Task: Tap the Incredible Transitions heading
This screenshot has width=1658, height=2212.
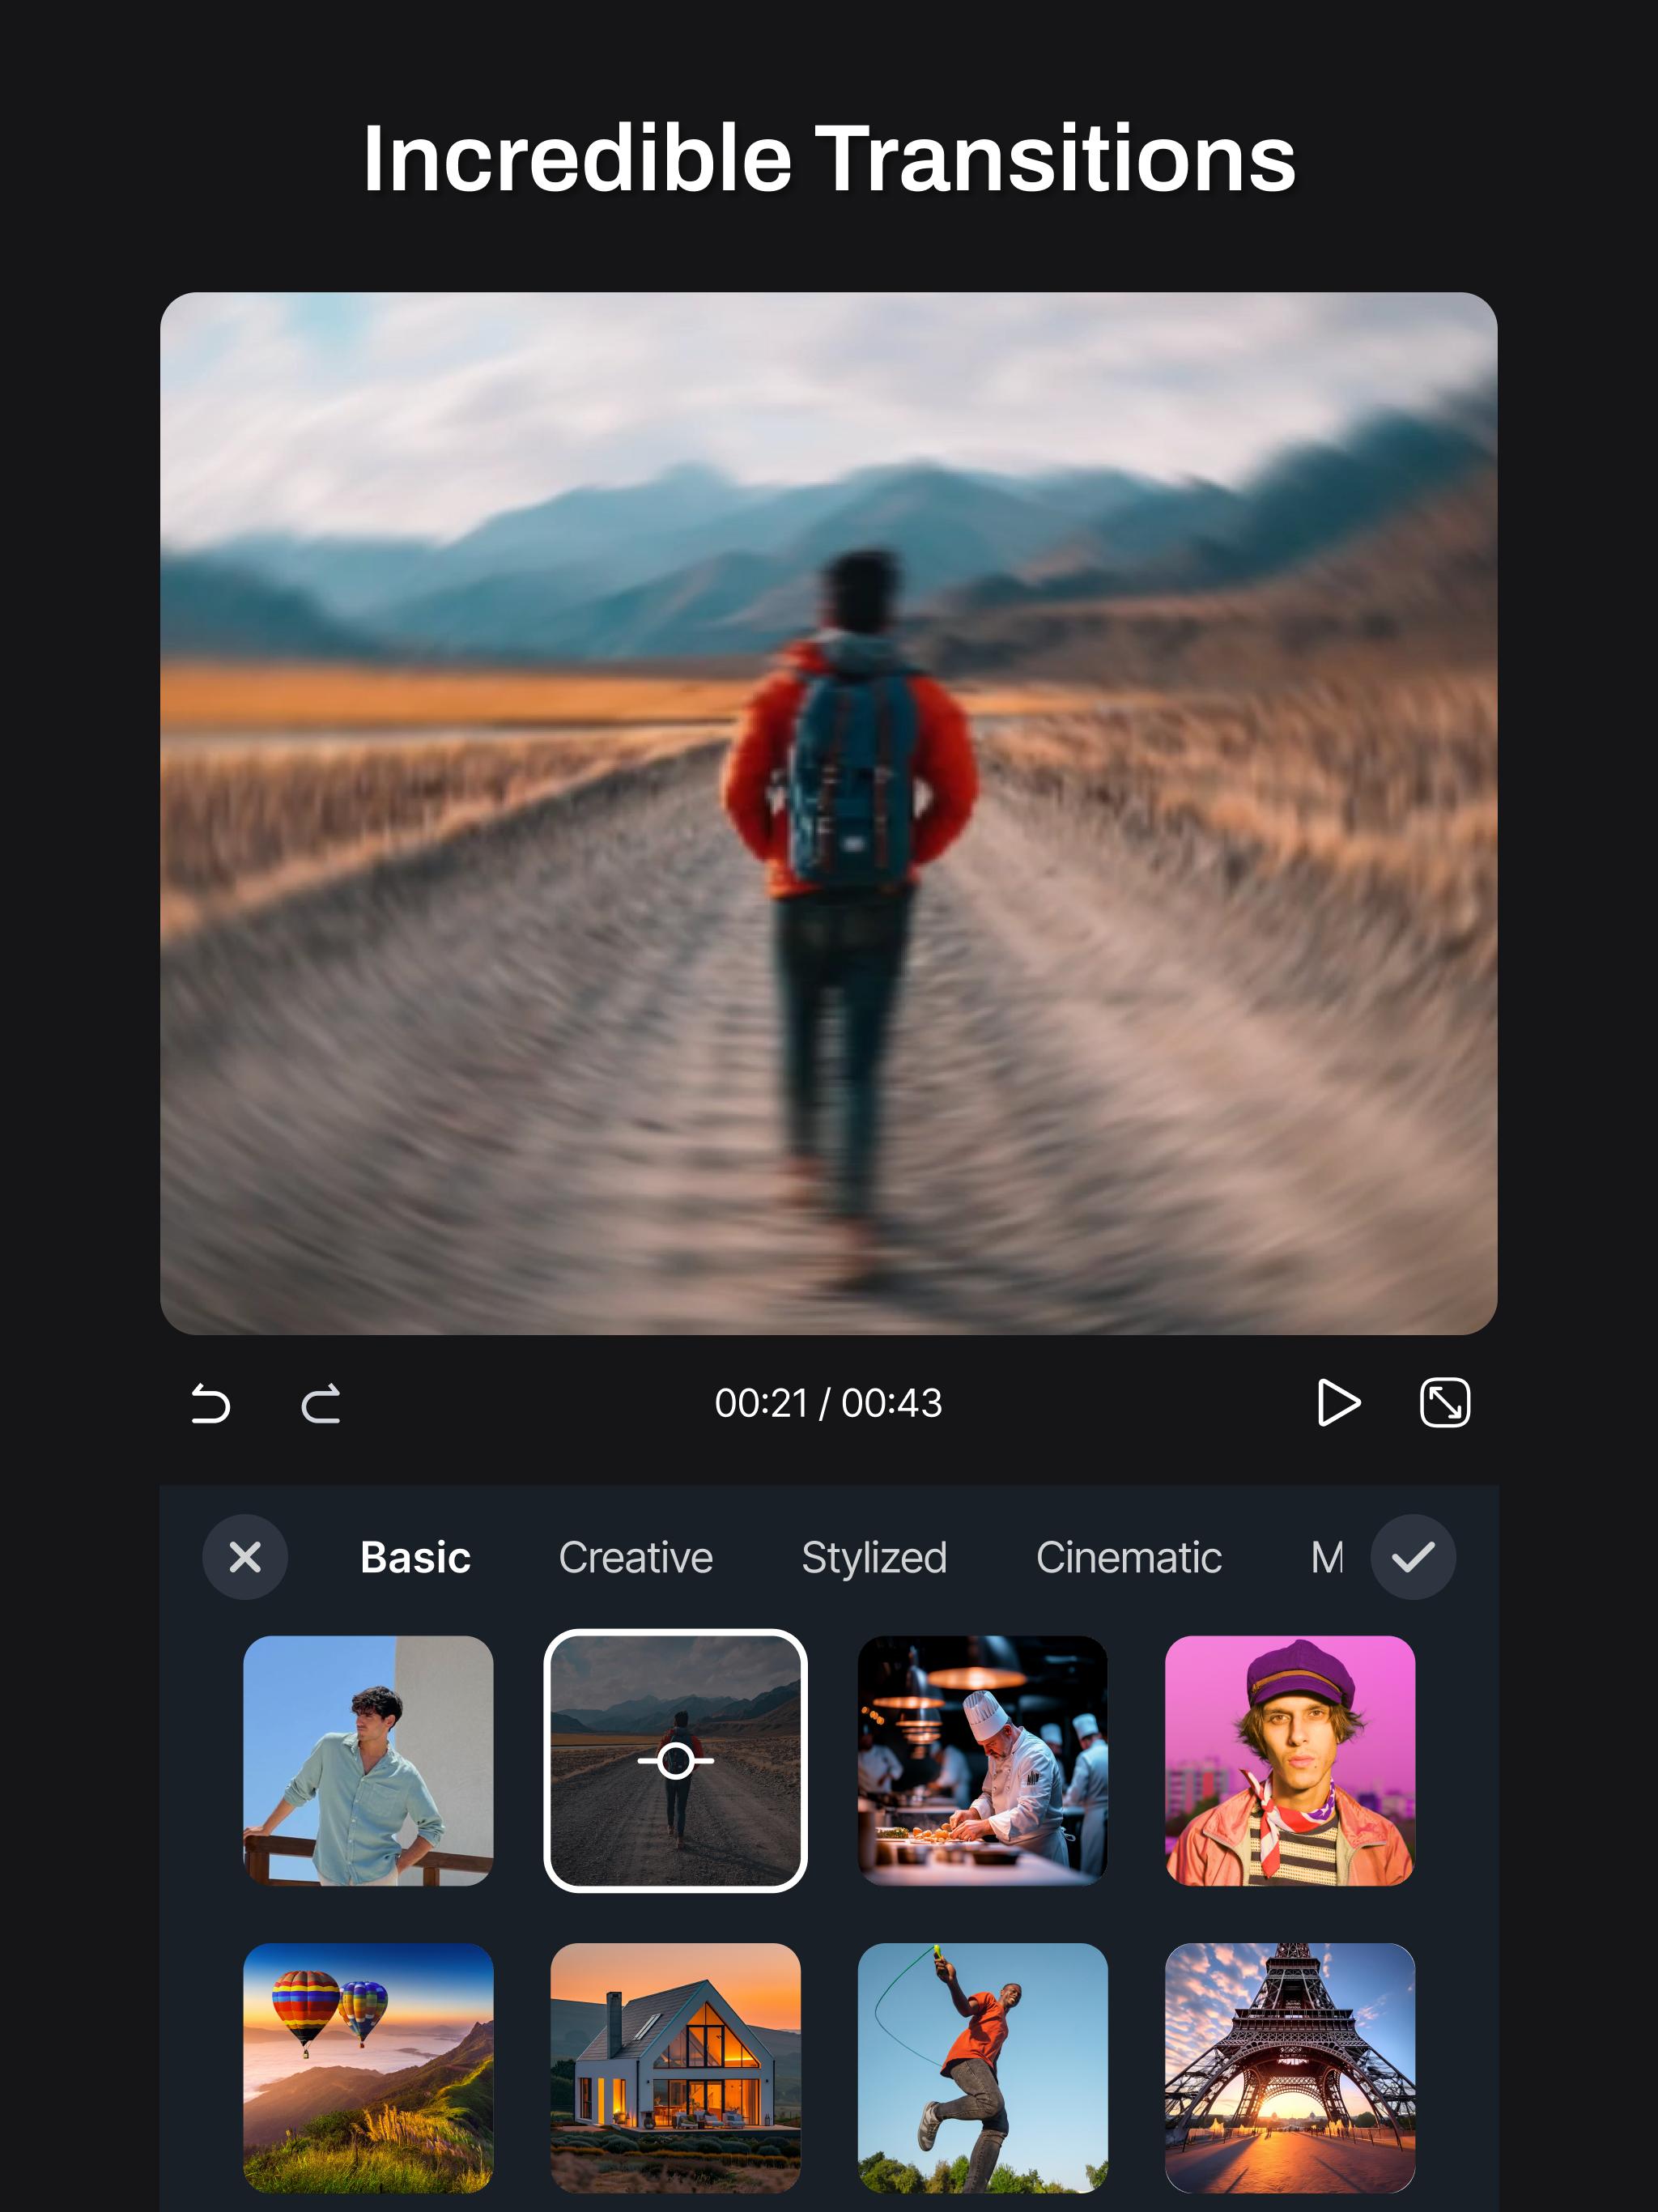Action: click(829, 158)
